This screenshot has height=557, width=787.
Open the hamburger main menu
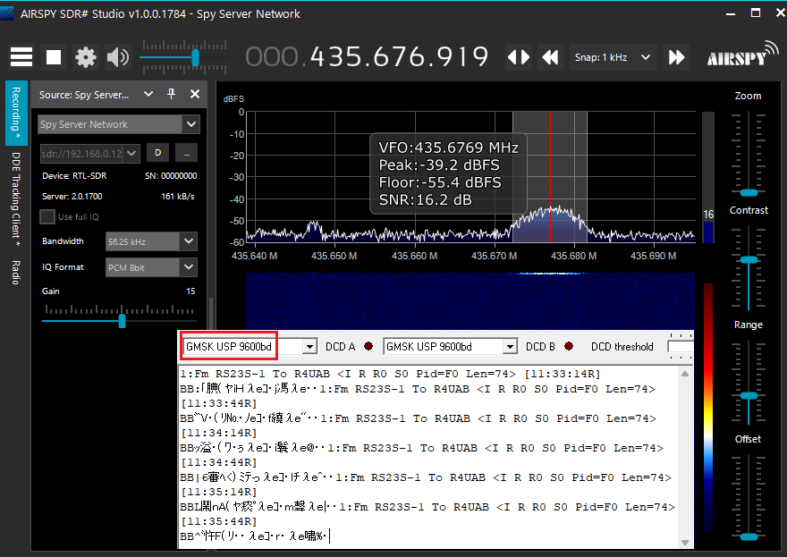[x=21, y=57]
